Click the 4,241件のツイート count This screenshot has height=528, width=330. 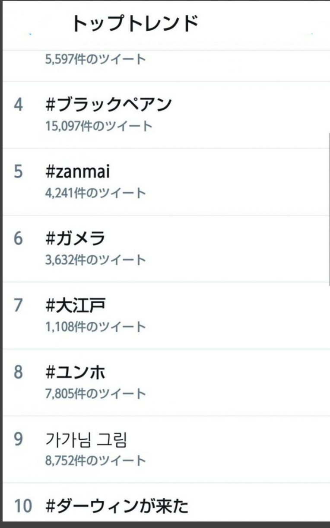click(95, 193)
